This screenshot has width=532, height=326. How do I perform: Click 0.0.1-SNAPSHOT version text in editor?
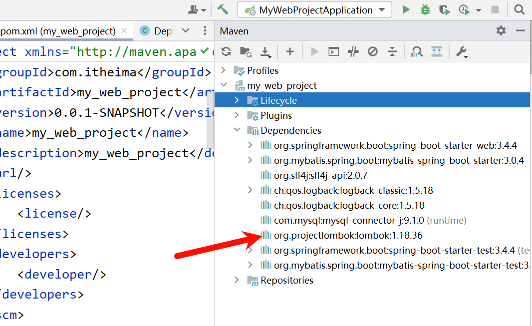(106, 112)
